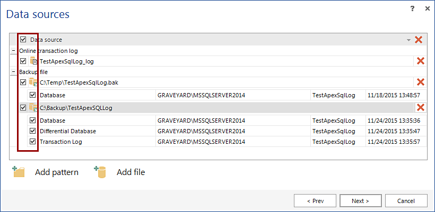435x212 pixels.
Task: Toggle the Data source header checkbox
Action: point(23,40)
